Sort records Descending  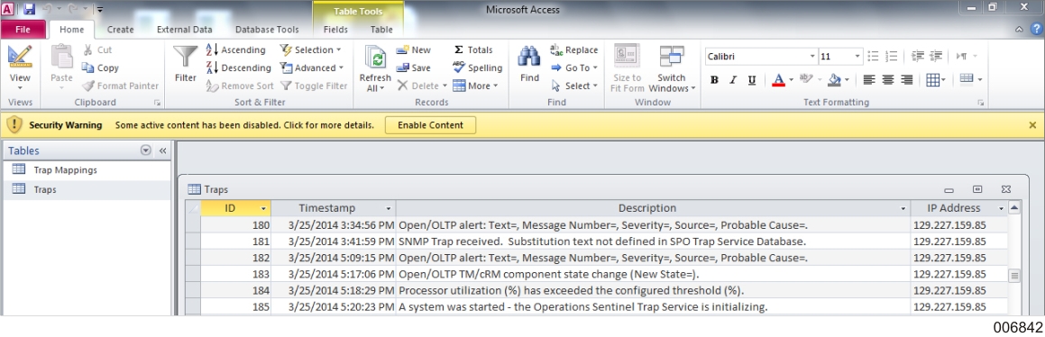(238, 68)
